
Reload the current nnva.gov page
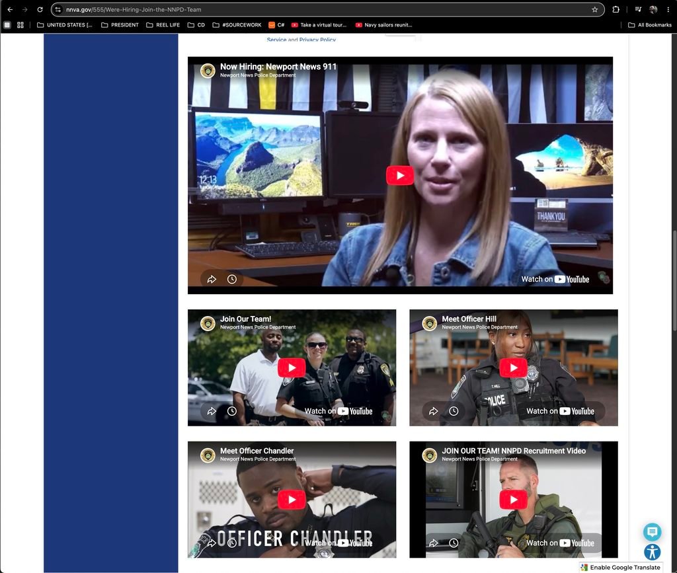[40, 9]
